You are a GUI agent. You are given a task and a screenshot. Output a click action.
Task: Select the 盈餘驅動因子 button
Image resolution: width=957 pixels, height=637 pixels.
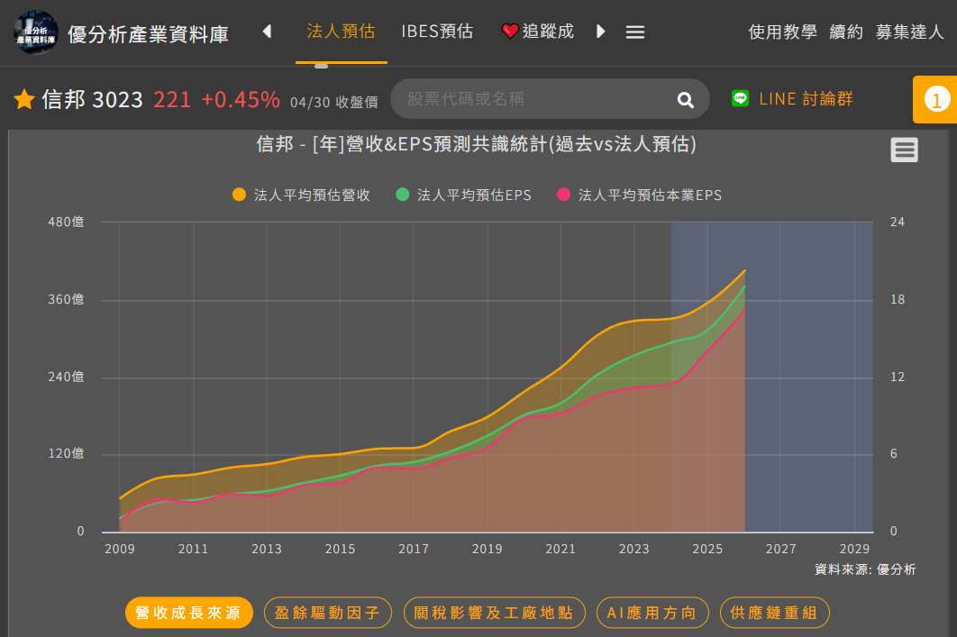coord(328,613)
